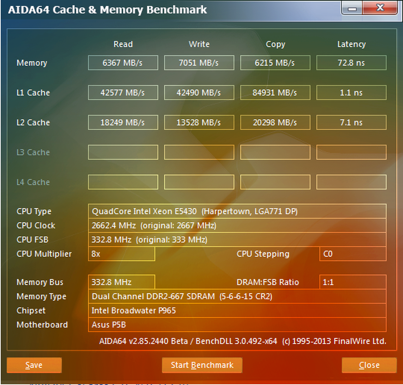This screenshot has width=403, height=385.
Task: Select Chipset value Intel Broadwater P965
Action: coord(237,310)
